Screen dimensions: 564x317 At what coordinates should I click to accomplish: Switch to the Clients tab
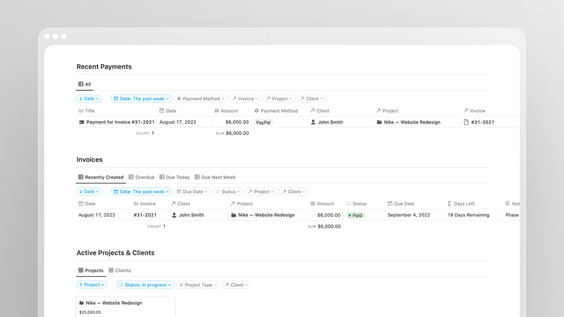point(120,270)
